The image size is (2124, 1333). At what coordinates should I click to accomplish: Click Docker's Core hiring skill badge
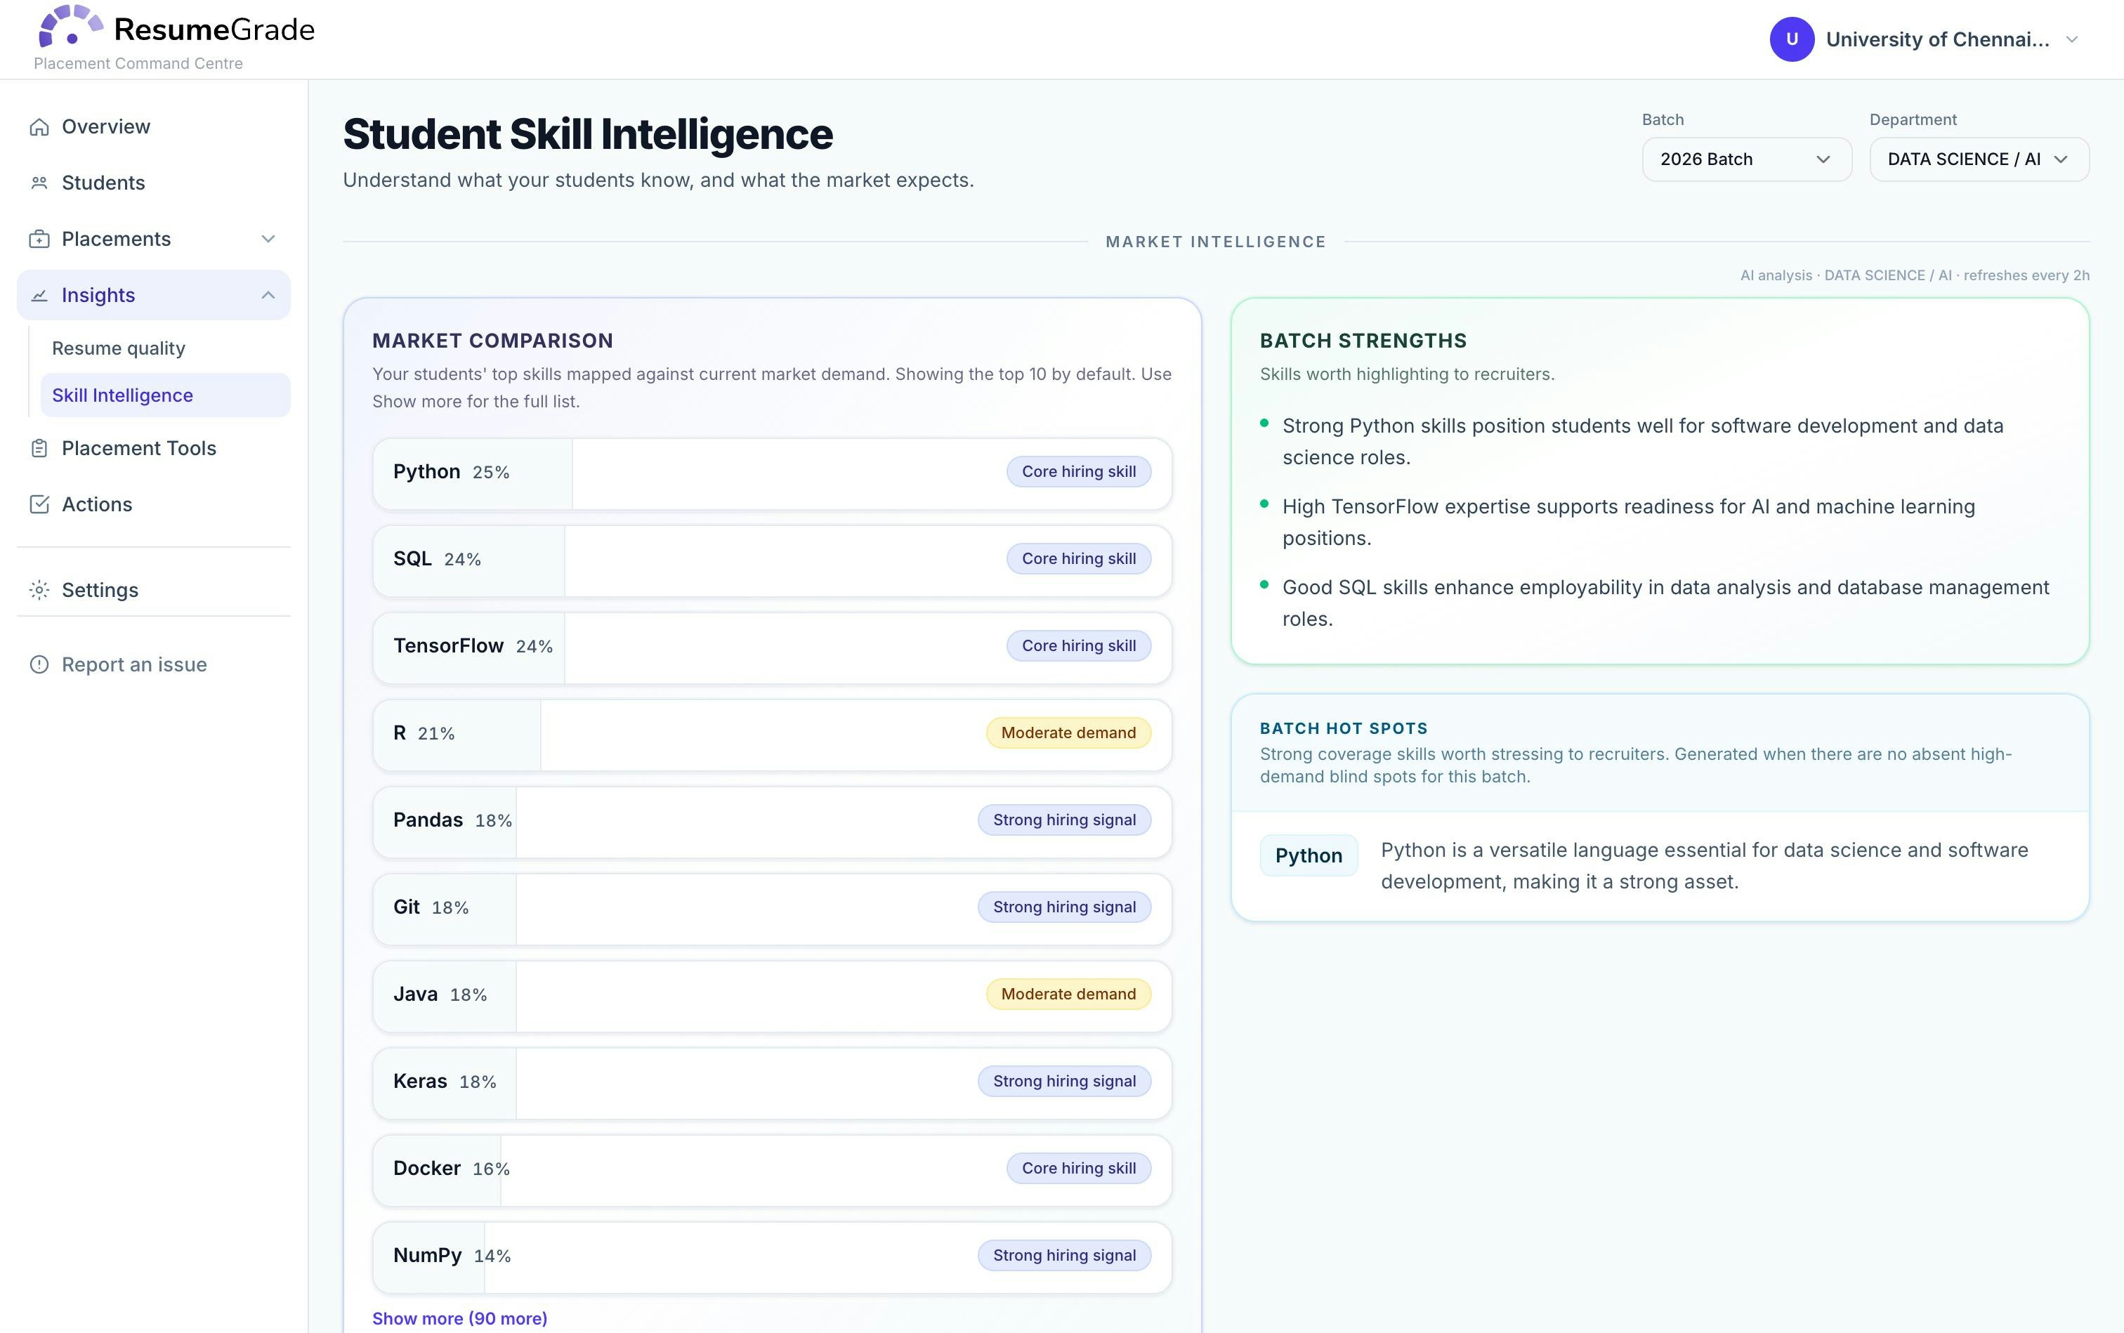[x=1078, y=1169]
